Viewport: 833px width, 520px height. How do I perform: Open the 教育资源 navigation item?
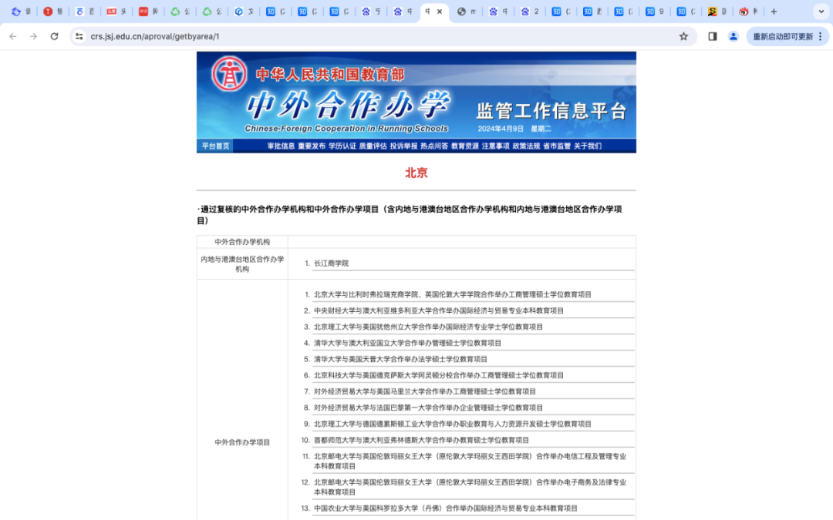point(465,146)
